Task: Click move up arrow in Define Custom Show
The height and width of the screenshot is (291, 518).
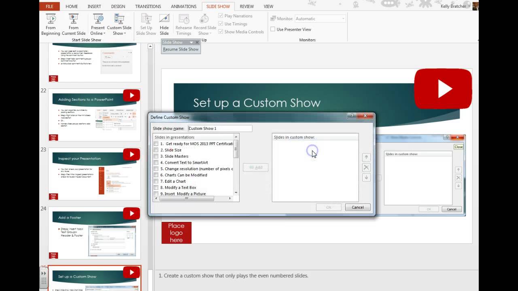Action: [x=366, y=157]
